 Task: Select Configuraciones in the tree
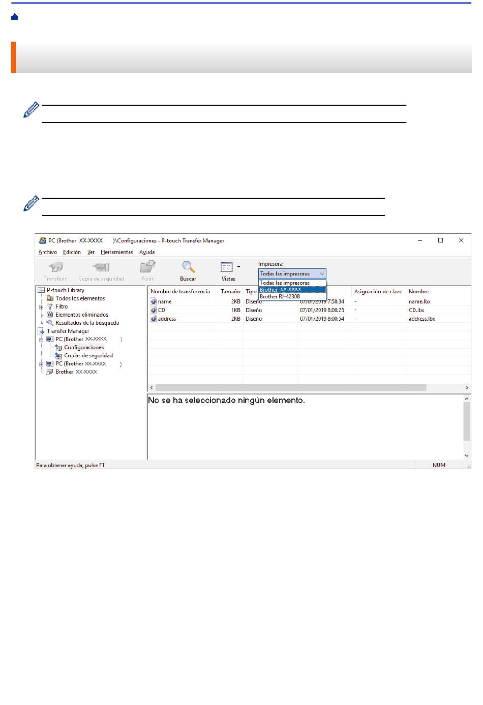(84, 347)
